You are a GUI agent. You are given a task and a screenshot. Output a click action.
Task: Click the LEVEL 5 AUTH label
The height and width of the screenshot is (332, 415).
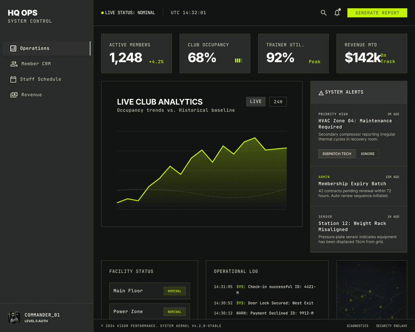pos(36,321)
